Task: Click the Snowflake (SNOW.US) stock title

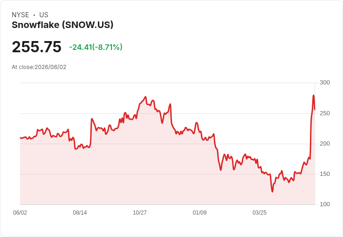Action: 62,25
